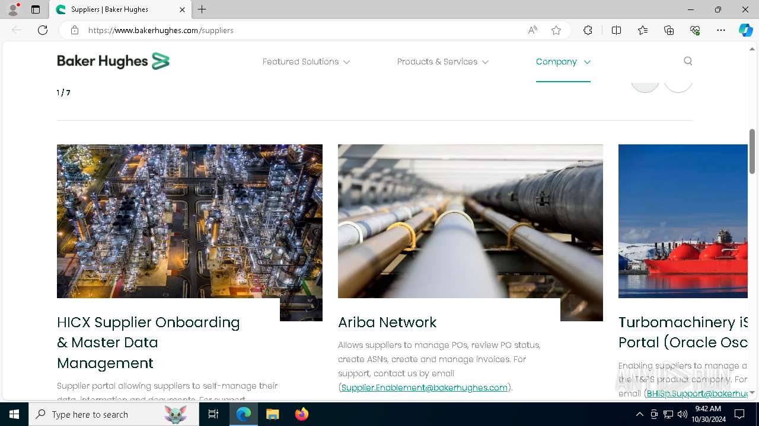Click the page vertical scrollbar thumb

click(x=752, y=151)
